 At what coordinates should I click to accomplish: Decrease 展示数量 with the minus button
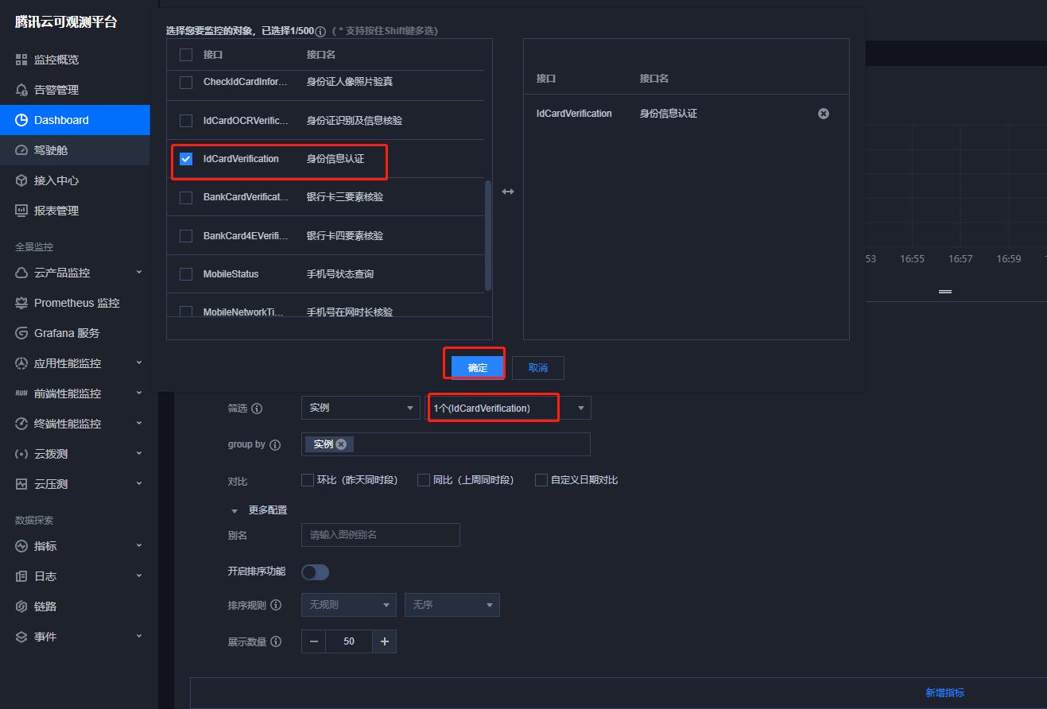click(x=313, y=641)
